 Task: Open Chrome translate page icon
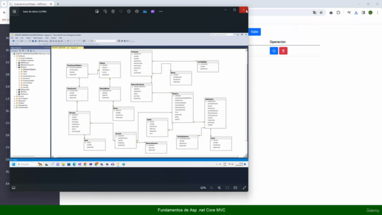point(315,13)
